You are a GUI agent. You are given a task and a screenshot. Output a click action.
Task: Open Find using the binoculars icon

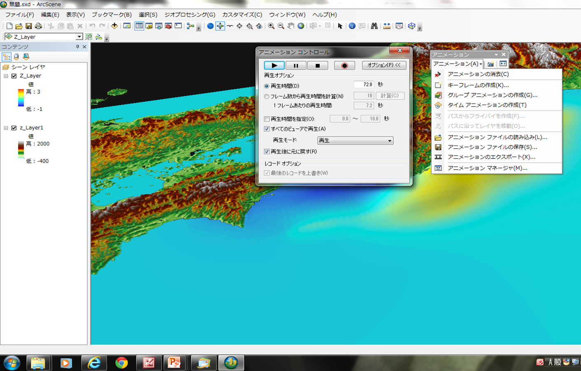374,26
